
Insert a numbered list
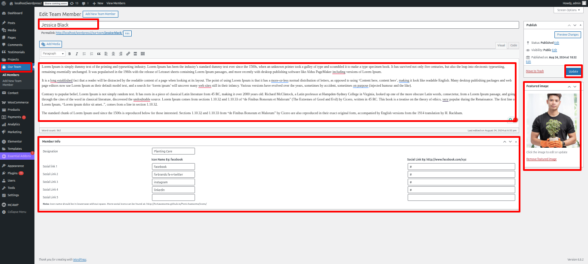pyautogui.click(x=91, y=54)
